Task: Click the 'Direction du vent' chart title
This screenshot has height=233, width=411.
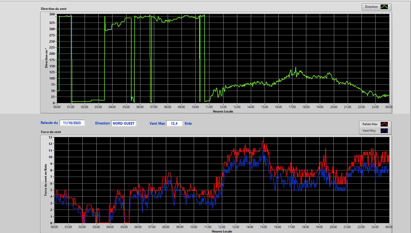Action: pyautogui.click(x=54, y=9)
